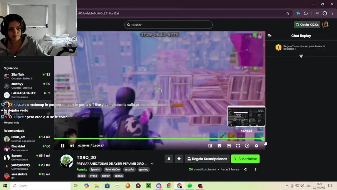Viewport: 337px width, 190px height.
Task: Open Task View on the taskbar
Action: [x=76, y=186]
